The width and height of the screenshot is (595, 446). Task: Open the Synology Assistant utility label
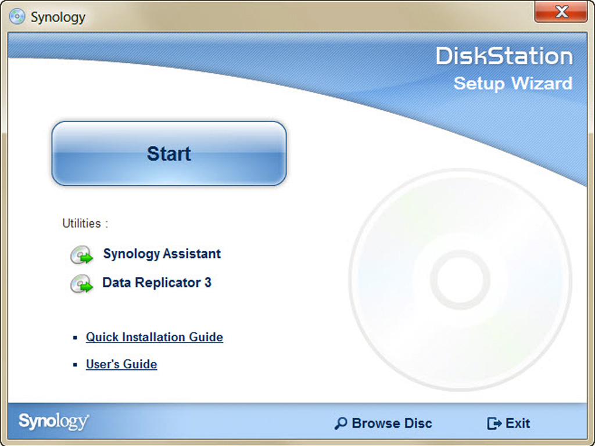[x=162, y=254]
